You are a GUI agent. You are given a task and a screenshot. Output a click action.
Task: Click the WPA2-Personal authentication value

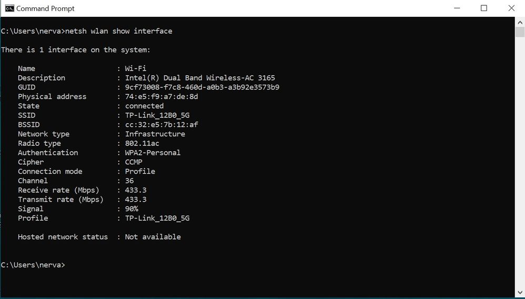coord(153,153)
